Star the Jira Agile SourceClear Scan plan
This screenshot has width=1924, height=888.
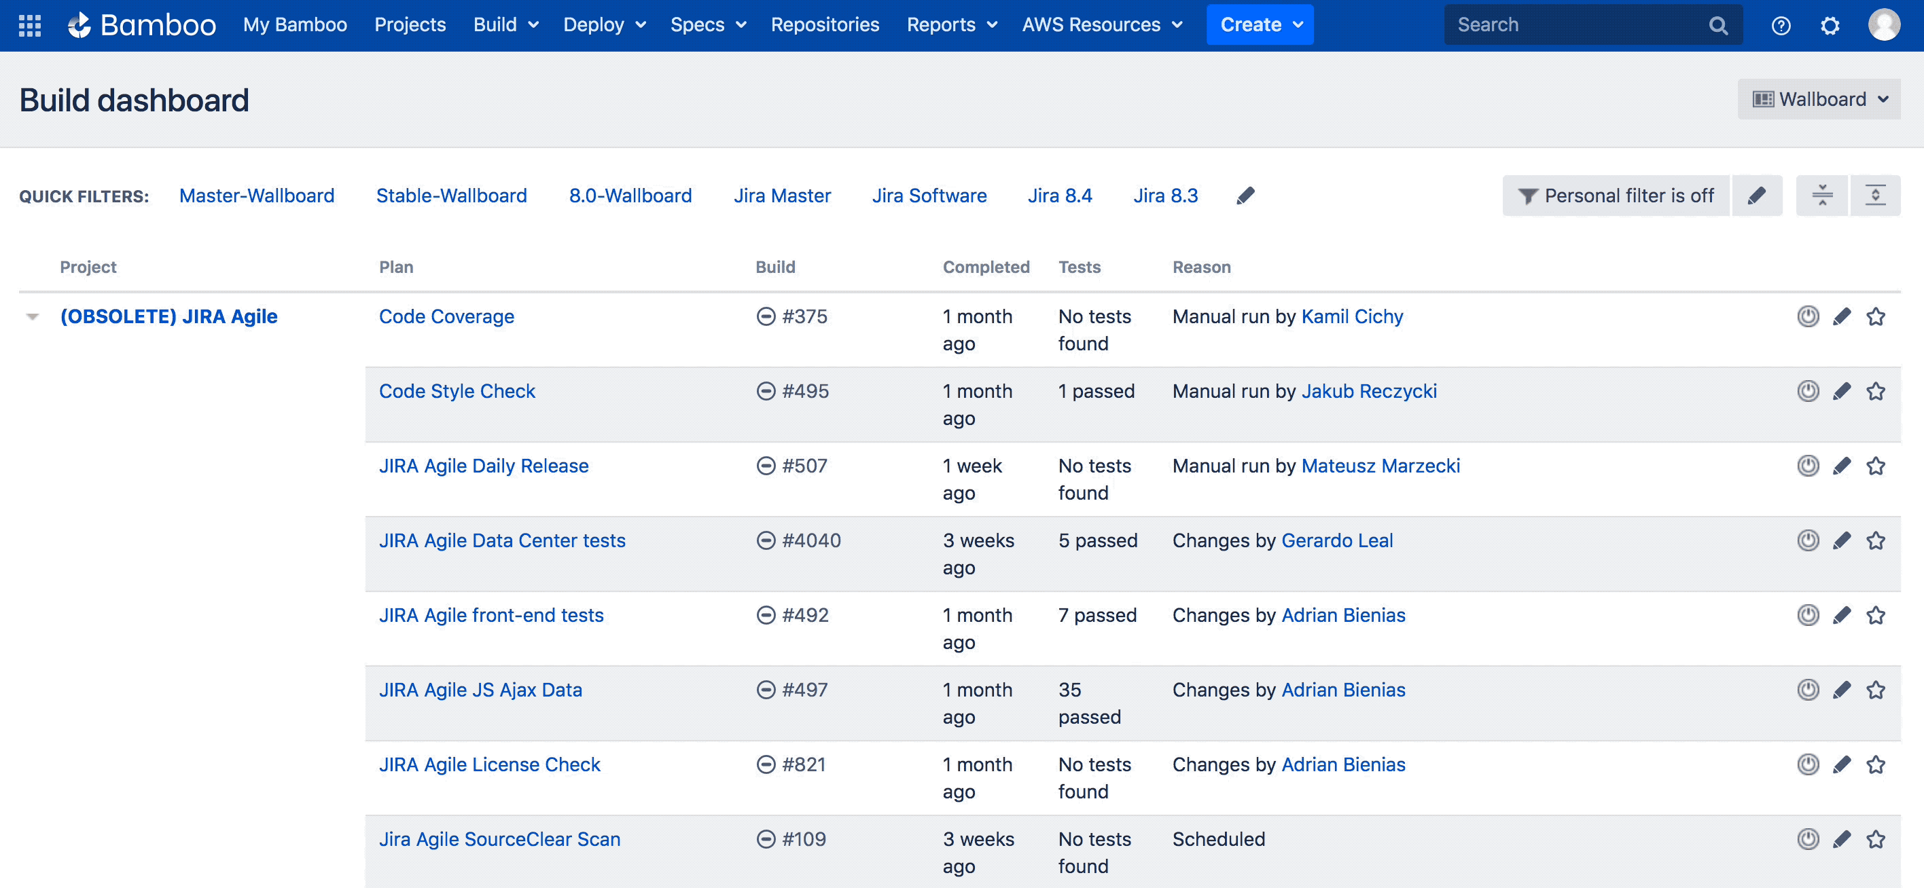1876,838
